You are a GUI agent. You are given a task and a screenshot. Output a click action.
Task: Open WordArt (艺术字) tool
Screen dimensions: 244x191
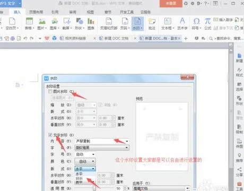click(182, 24)
